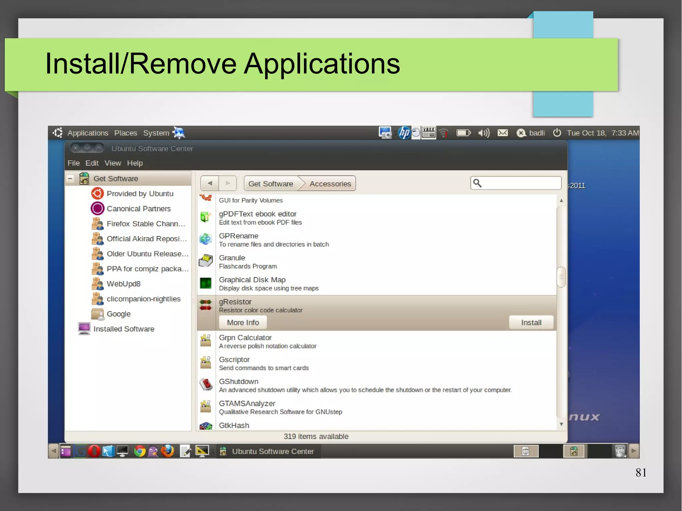Launch Firefox from bottom panel
The width and height of the screenshot is (682, 511).
[168, 451]
